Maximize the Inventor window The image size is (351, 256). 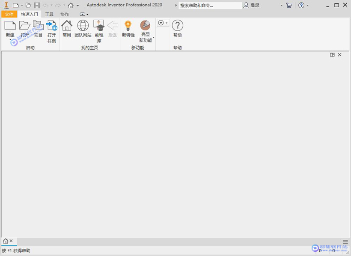tap(336, 5)
